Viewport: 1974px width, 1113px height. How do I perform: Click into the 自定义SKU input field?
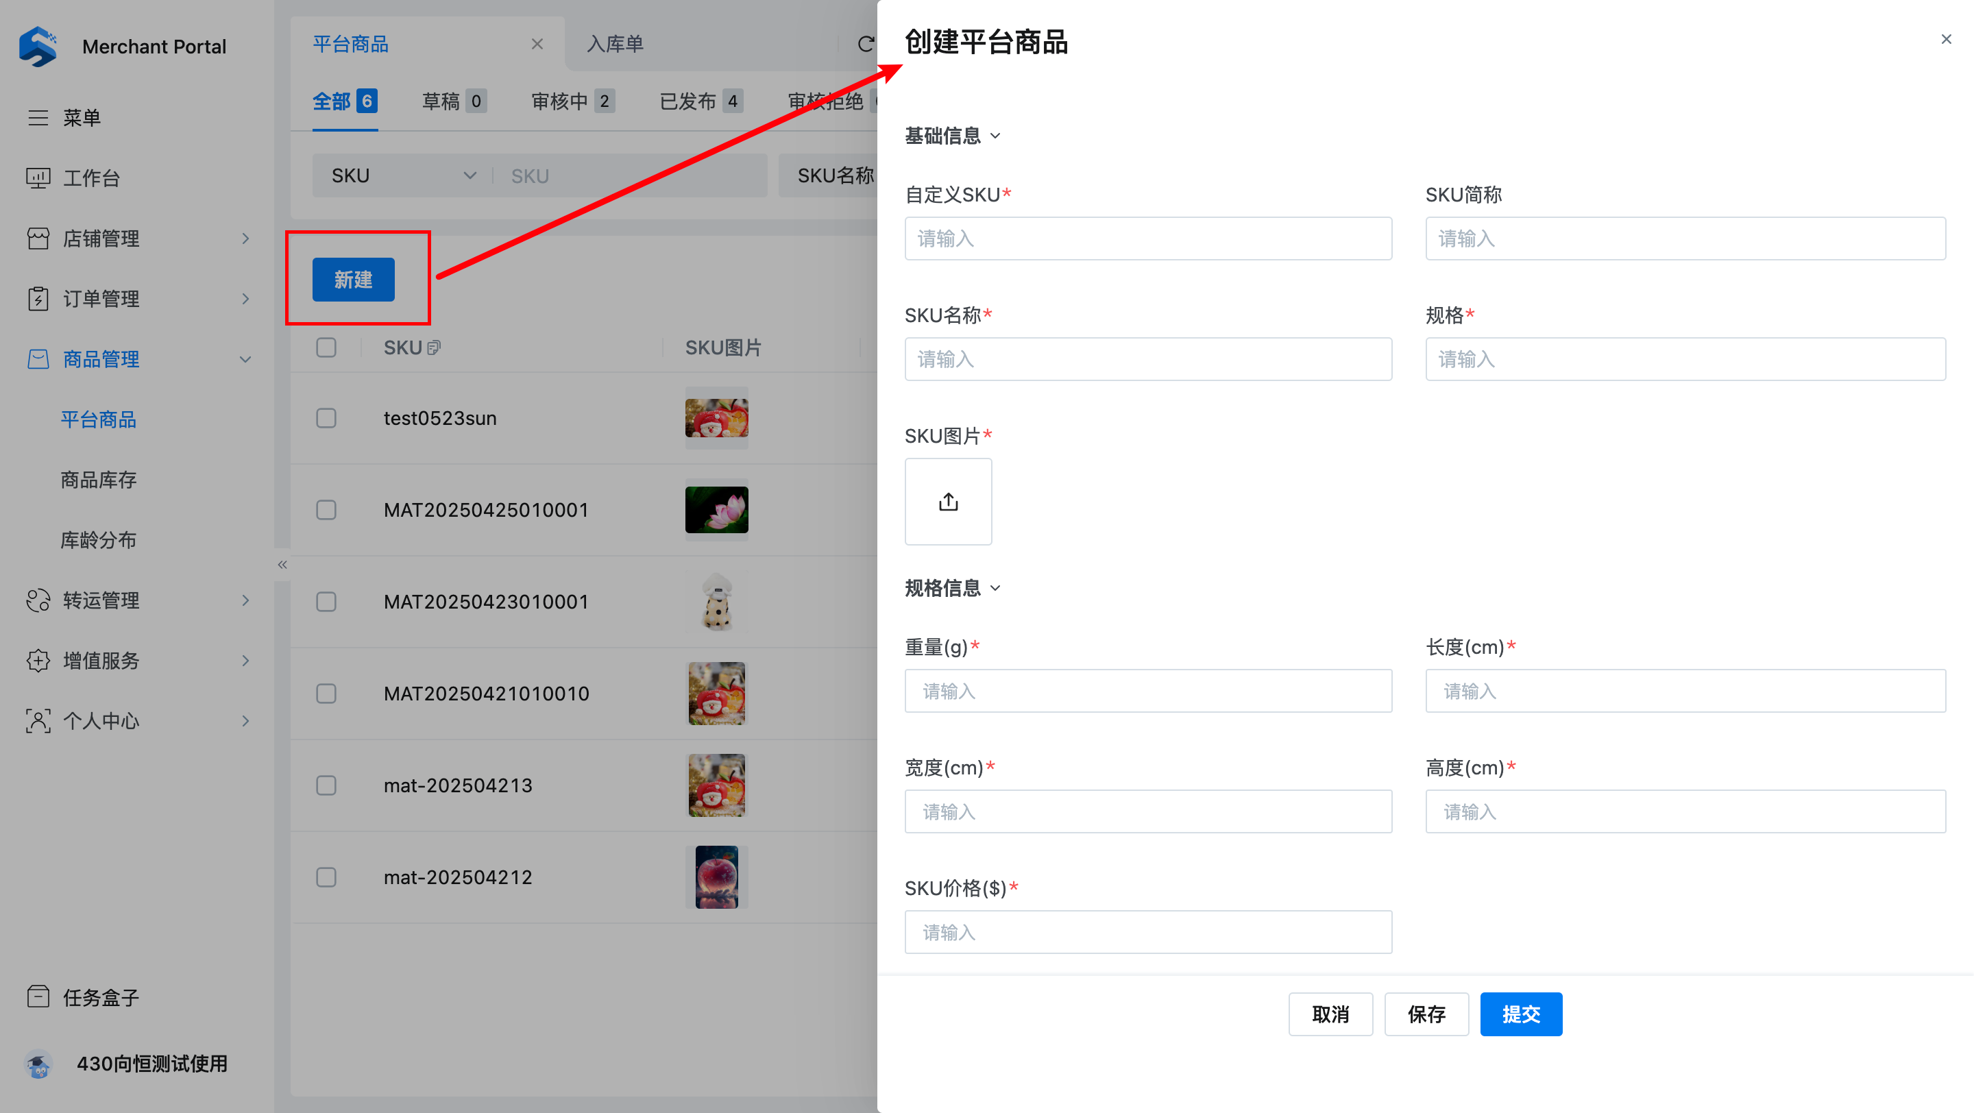coord(1148,238)
